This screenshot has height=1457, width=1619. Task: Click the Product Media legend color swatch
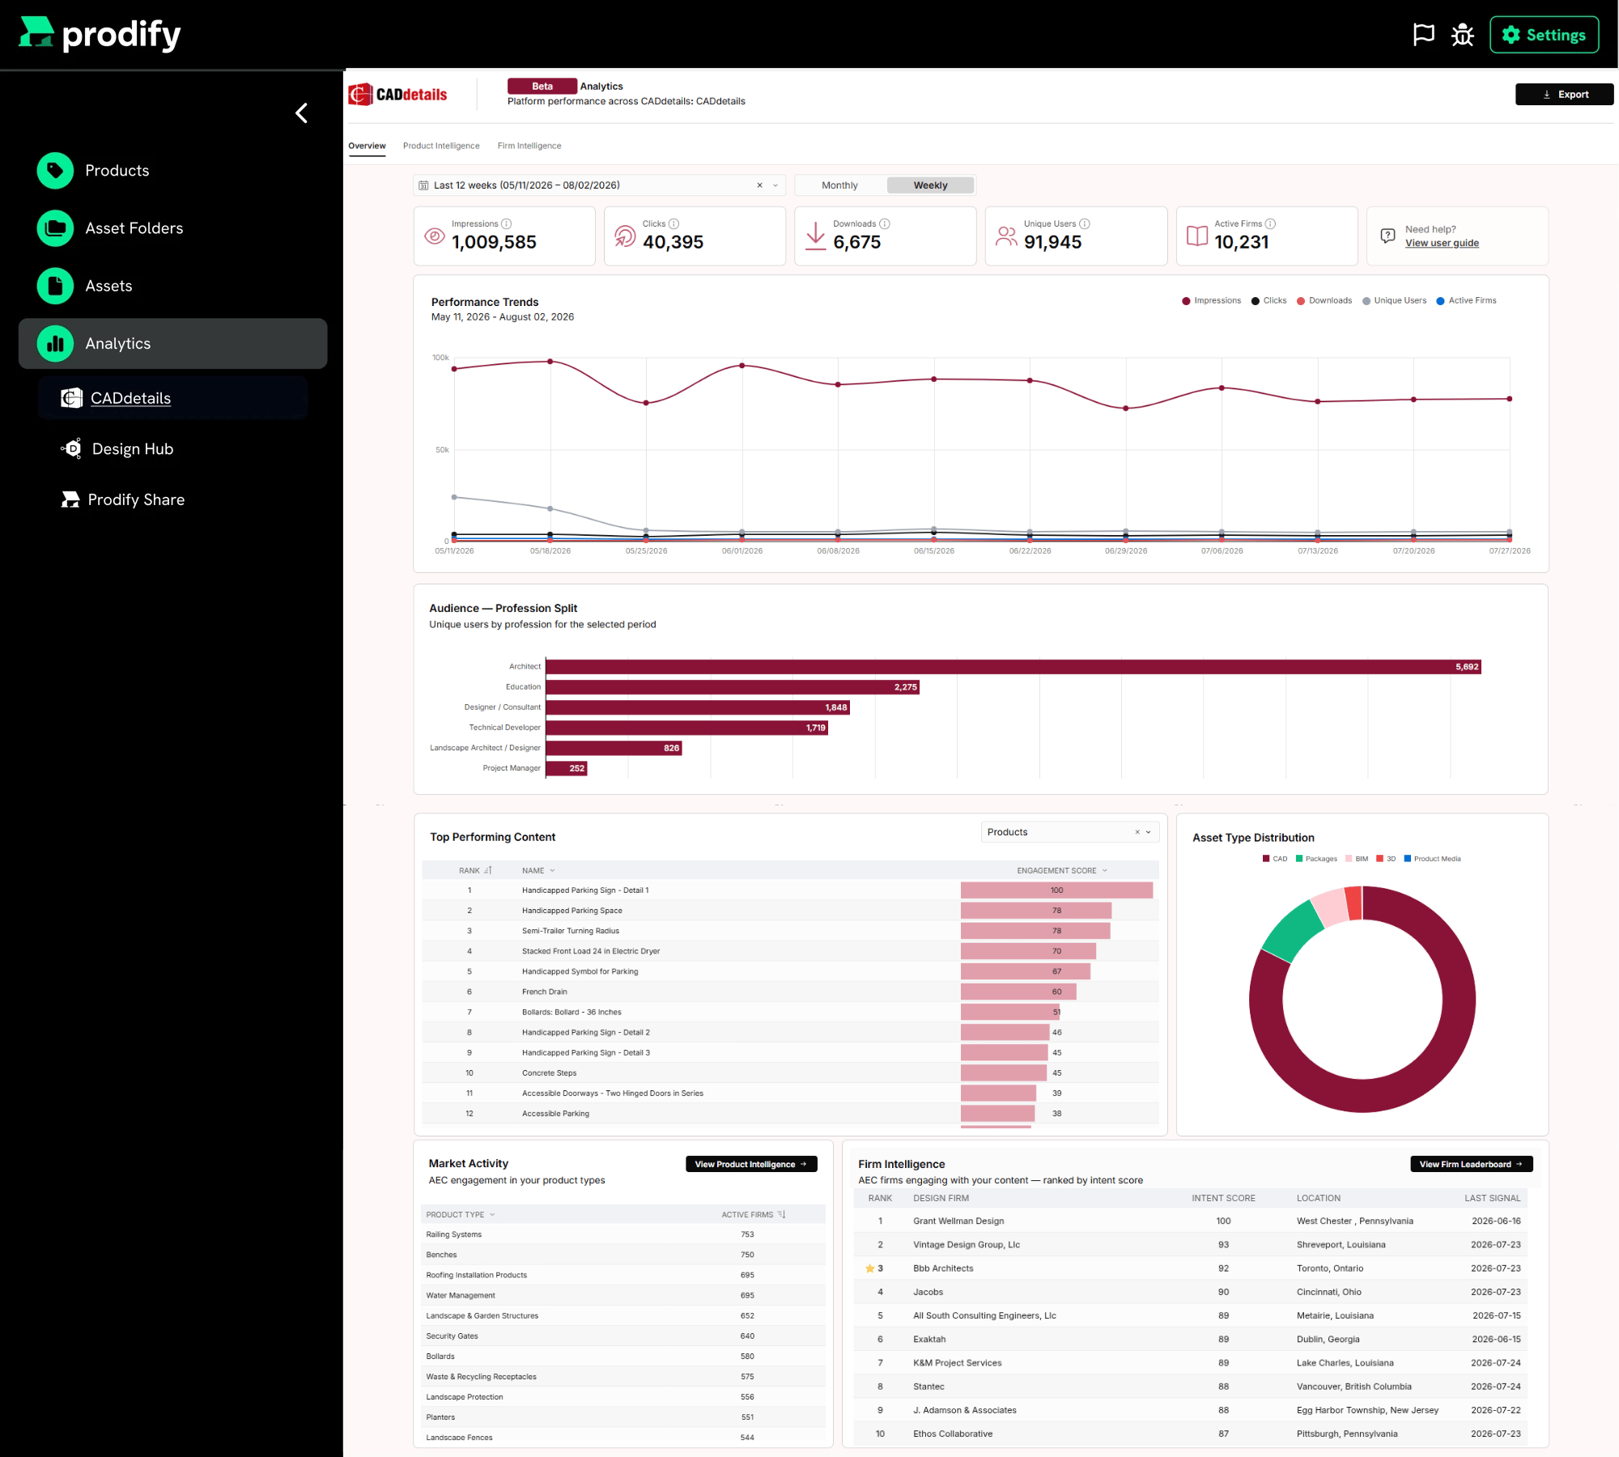coord(1408,859)
